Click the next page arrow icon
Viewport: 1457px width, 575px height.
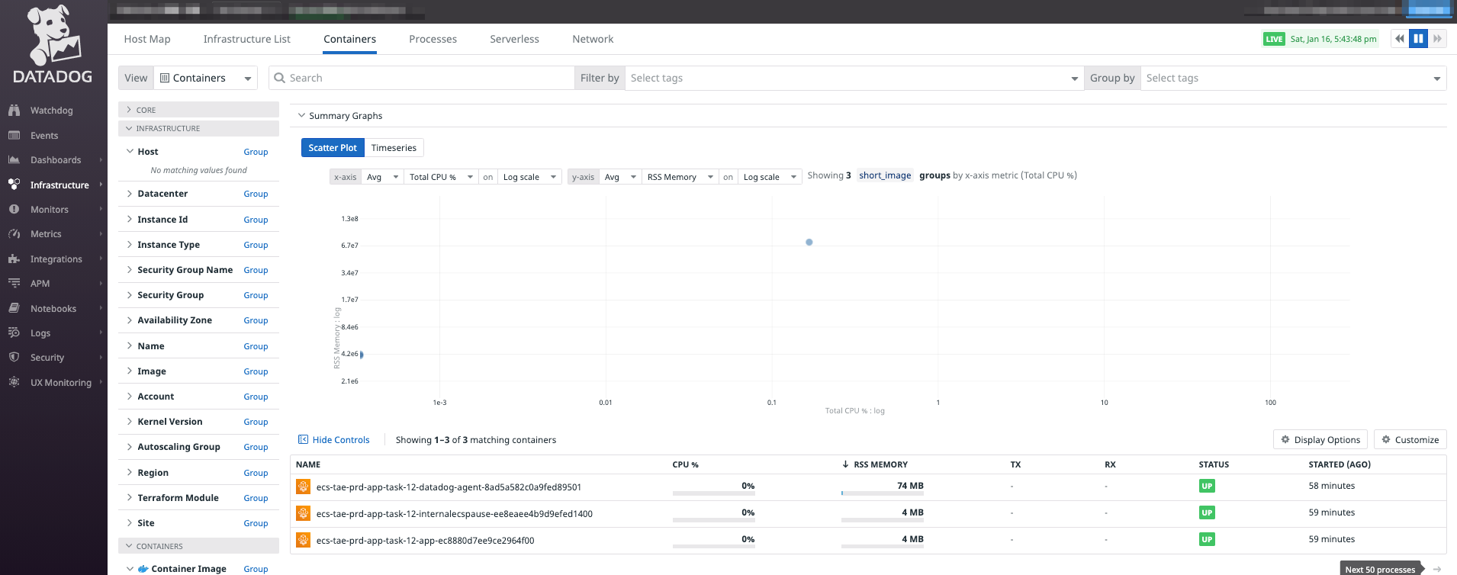click(x=1437, y=570)
